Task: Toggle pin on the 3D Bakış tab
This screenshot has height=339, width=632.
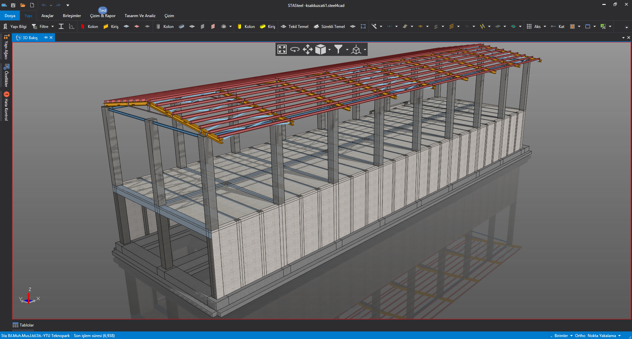Action: click(x=46, y=38)
